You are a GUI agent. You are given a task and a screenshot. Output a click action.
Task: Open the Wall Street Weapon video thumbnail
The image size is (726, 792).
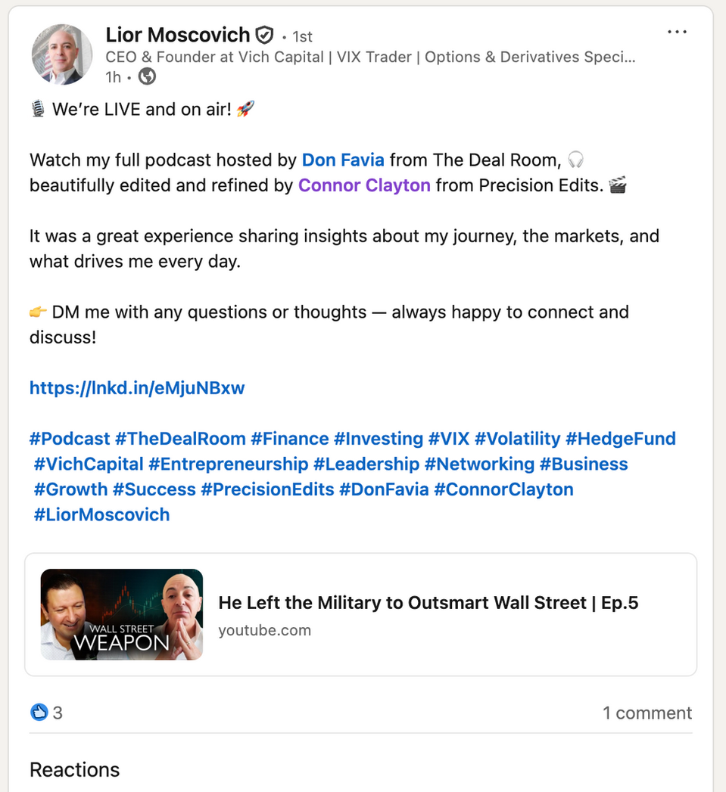[122, 614]
